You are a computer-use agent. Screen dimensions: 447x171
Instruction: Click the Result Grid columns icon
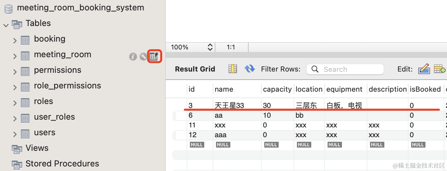coord(233,69)
